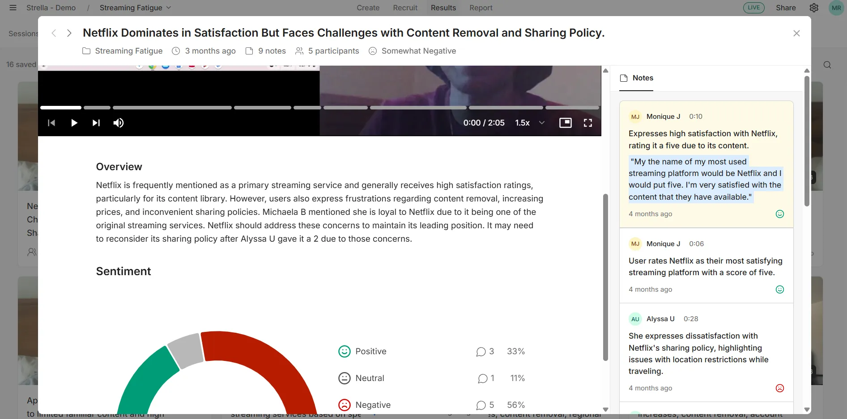This screenshot has height=419, width=847.
Task: Go to the next insight arrow
Action: click(69, 33)
